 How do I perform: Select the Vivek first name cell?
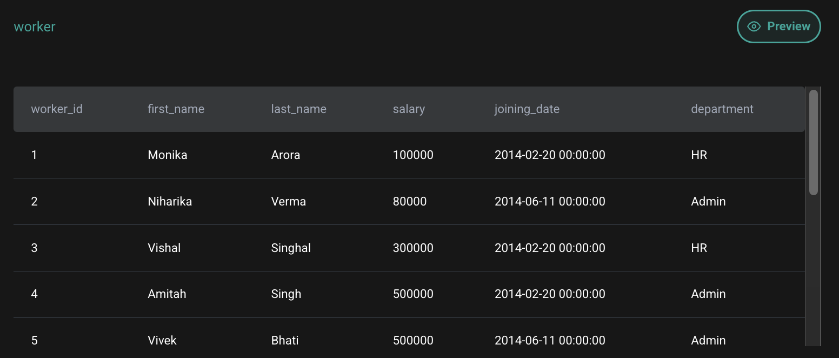coord(162,341)
